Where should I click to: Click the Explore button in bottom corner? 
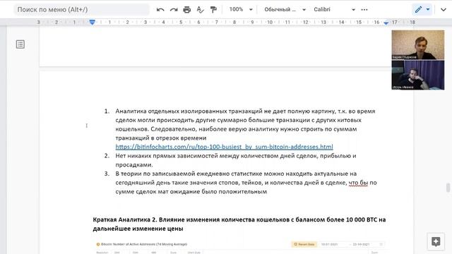436,241
